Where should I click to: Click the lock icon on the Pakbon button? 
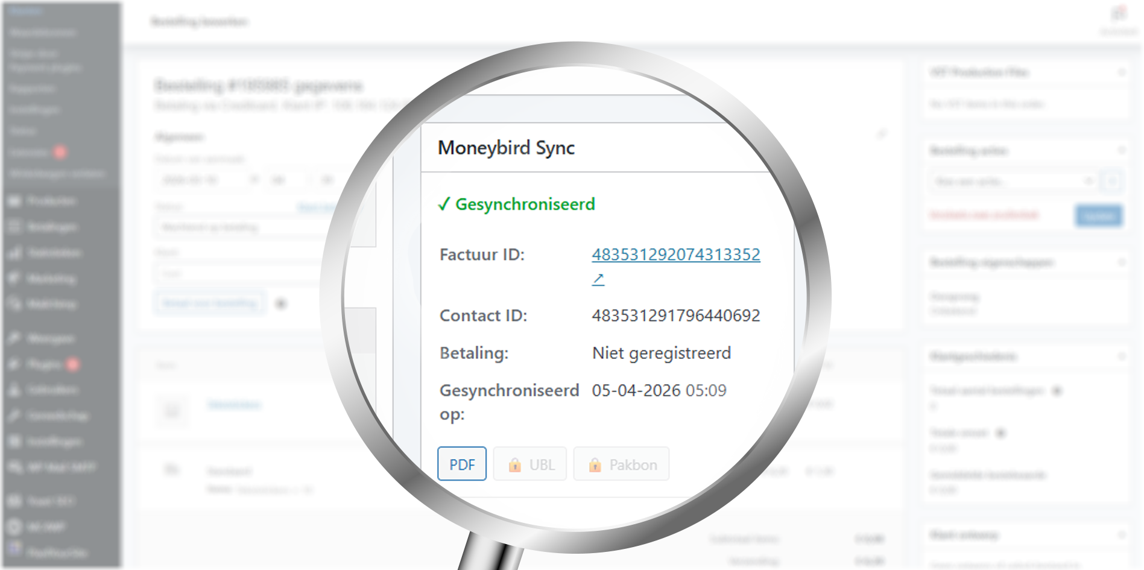coord(595,465)
